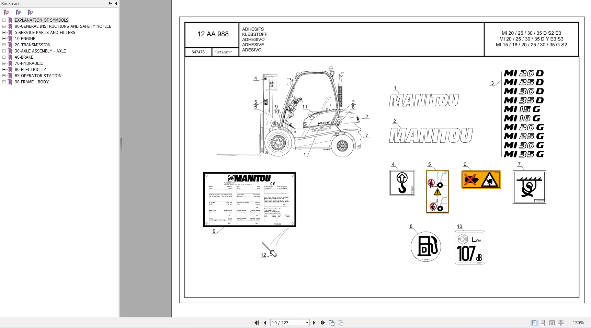Expand the 80-ELECTRICITY bookmark node
The image size is (591, 328).
pos(4,70)
